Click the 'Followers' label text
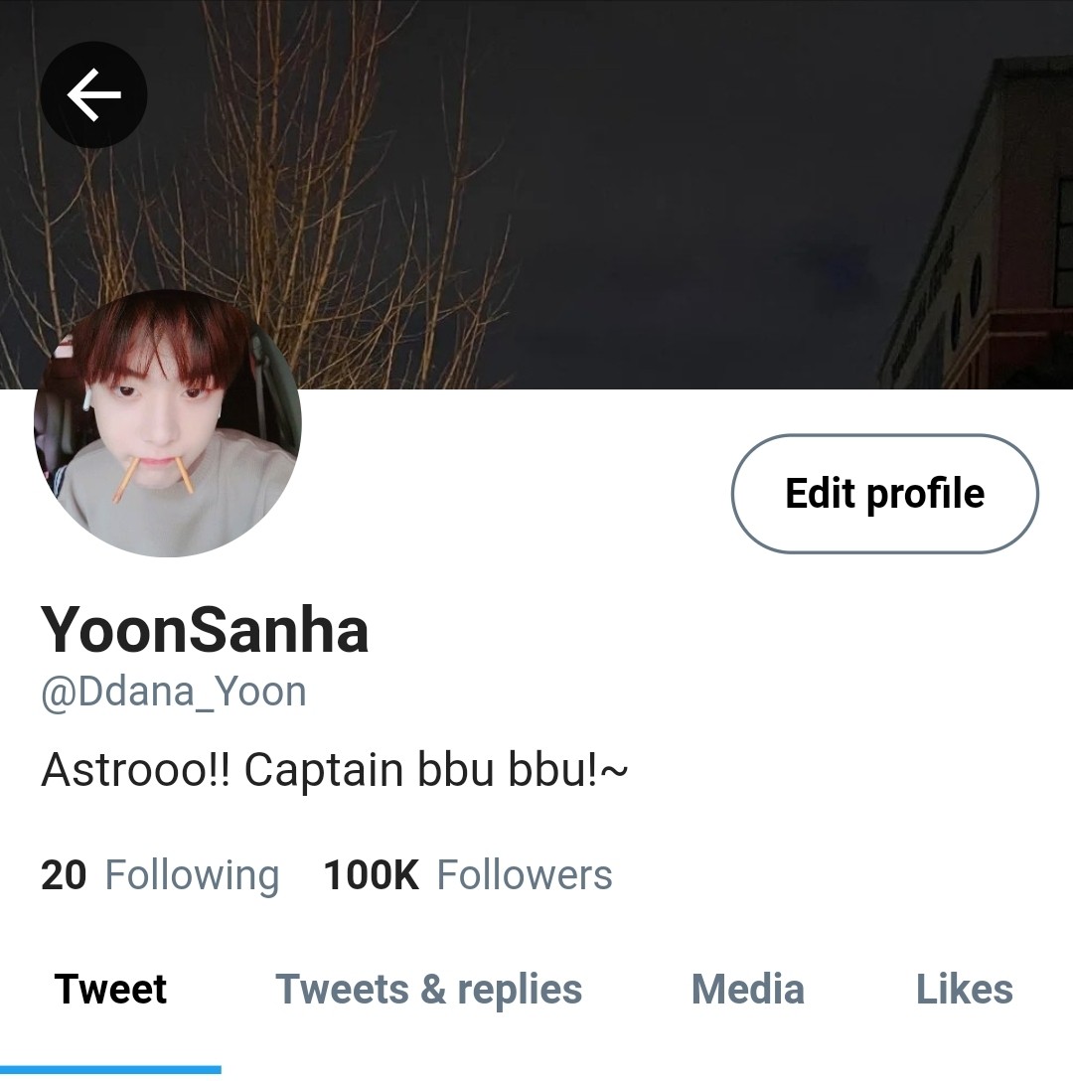This screenshot has height=1081, width=1073. pos(525,874)
